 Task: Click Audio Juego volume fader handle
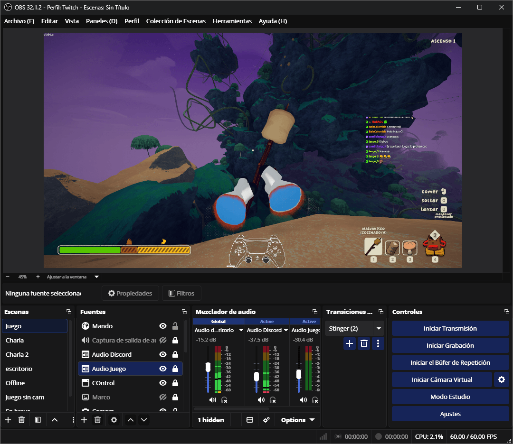point(299,374)
